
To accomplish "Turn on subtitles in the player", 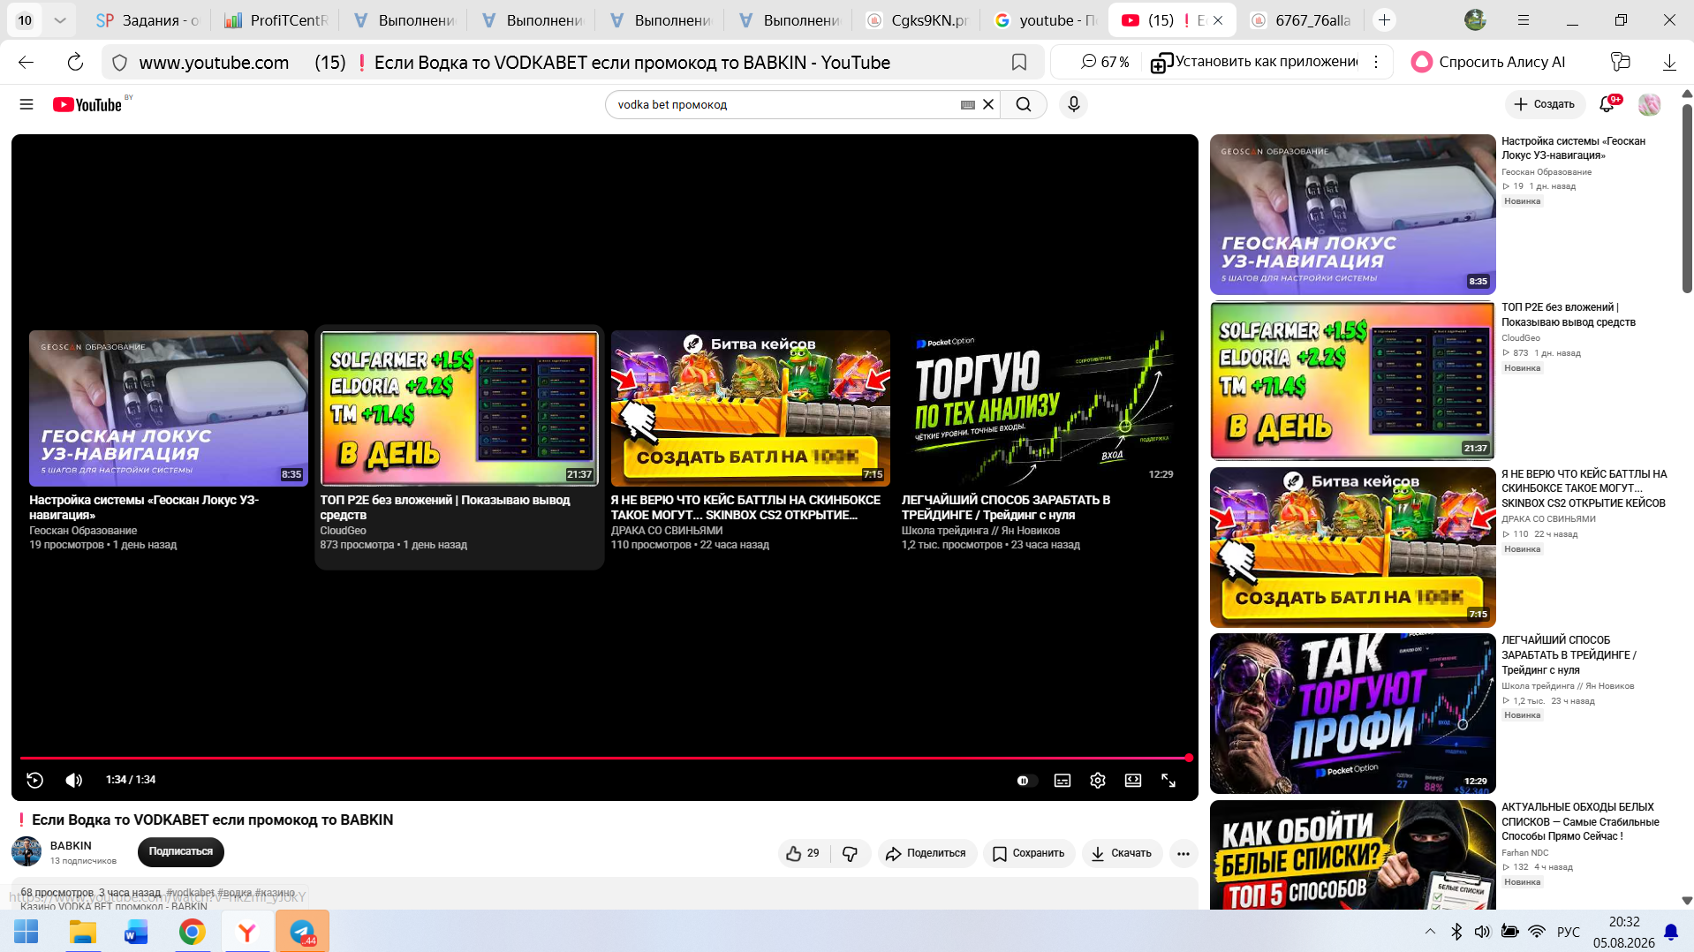I will [x=1063, y=781].
